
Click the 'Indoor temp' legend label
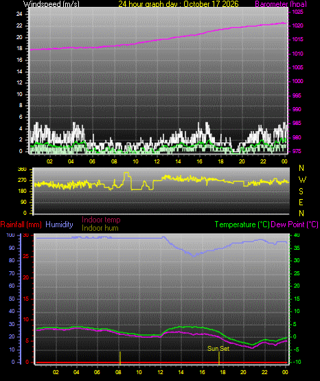(101, 220)
